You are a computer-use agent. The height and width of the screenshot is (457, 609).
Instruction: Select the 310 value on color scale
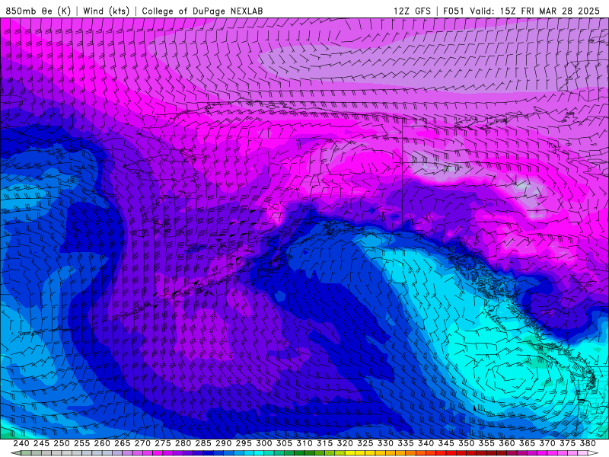click(x=304, y=443)
